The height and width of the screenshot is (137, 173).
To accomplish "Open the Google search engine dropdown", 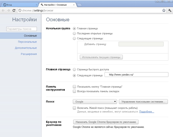I will [95, 101].
